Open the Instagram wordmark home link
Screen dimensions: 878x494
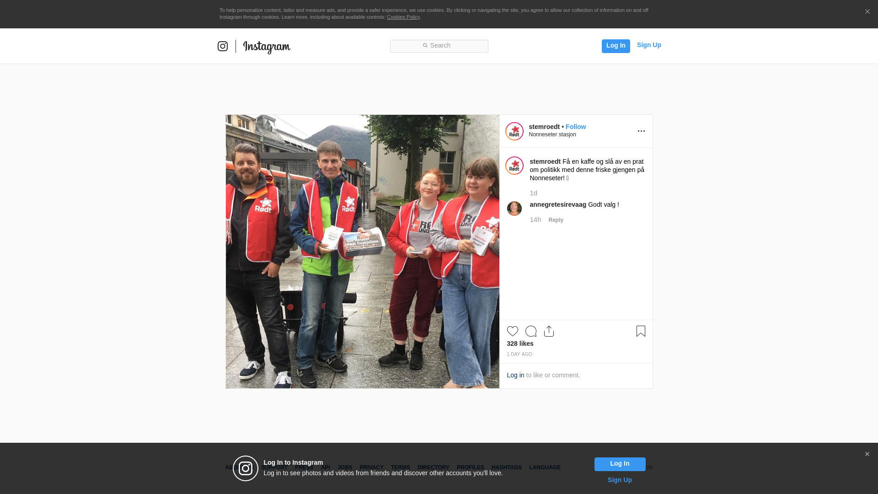267,47
